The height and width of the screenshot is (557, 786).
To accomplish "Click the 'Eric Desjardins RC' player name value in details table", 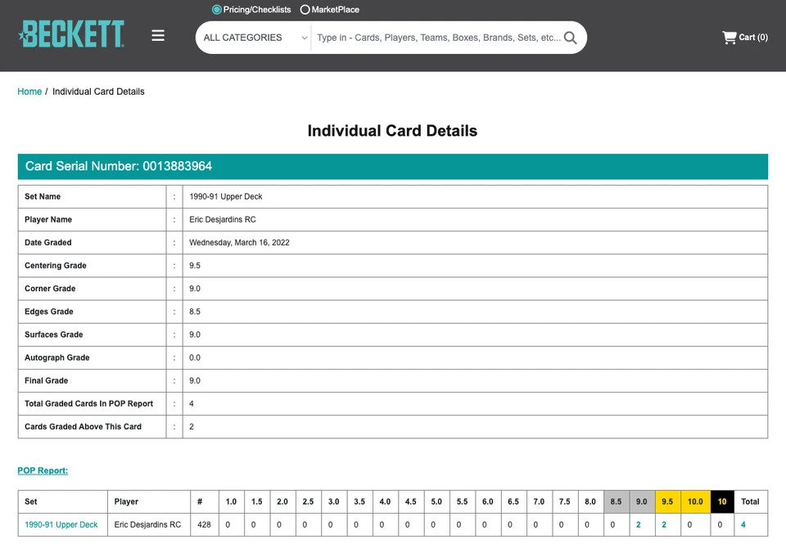I will pyautogui.click(x=223, y=219).
